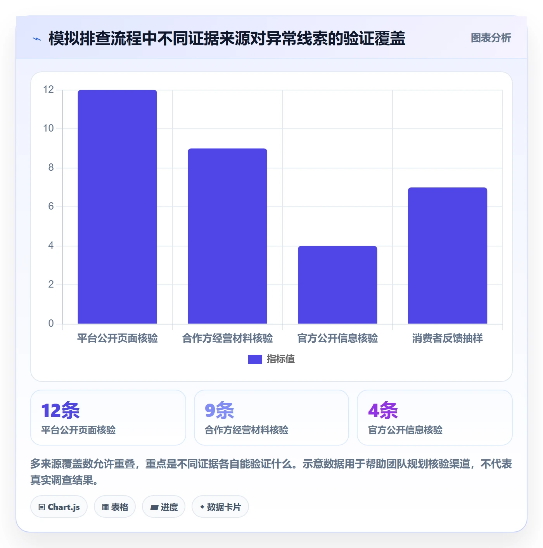Click the x-axis label 平台公开页面核验
Viewport: 543px width, 548px height.
[118, 338]
